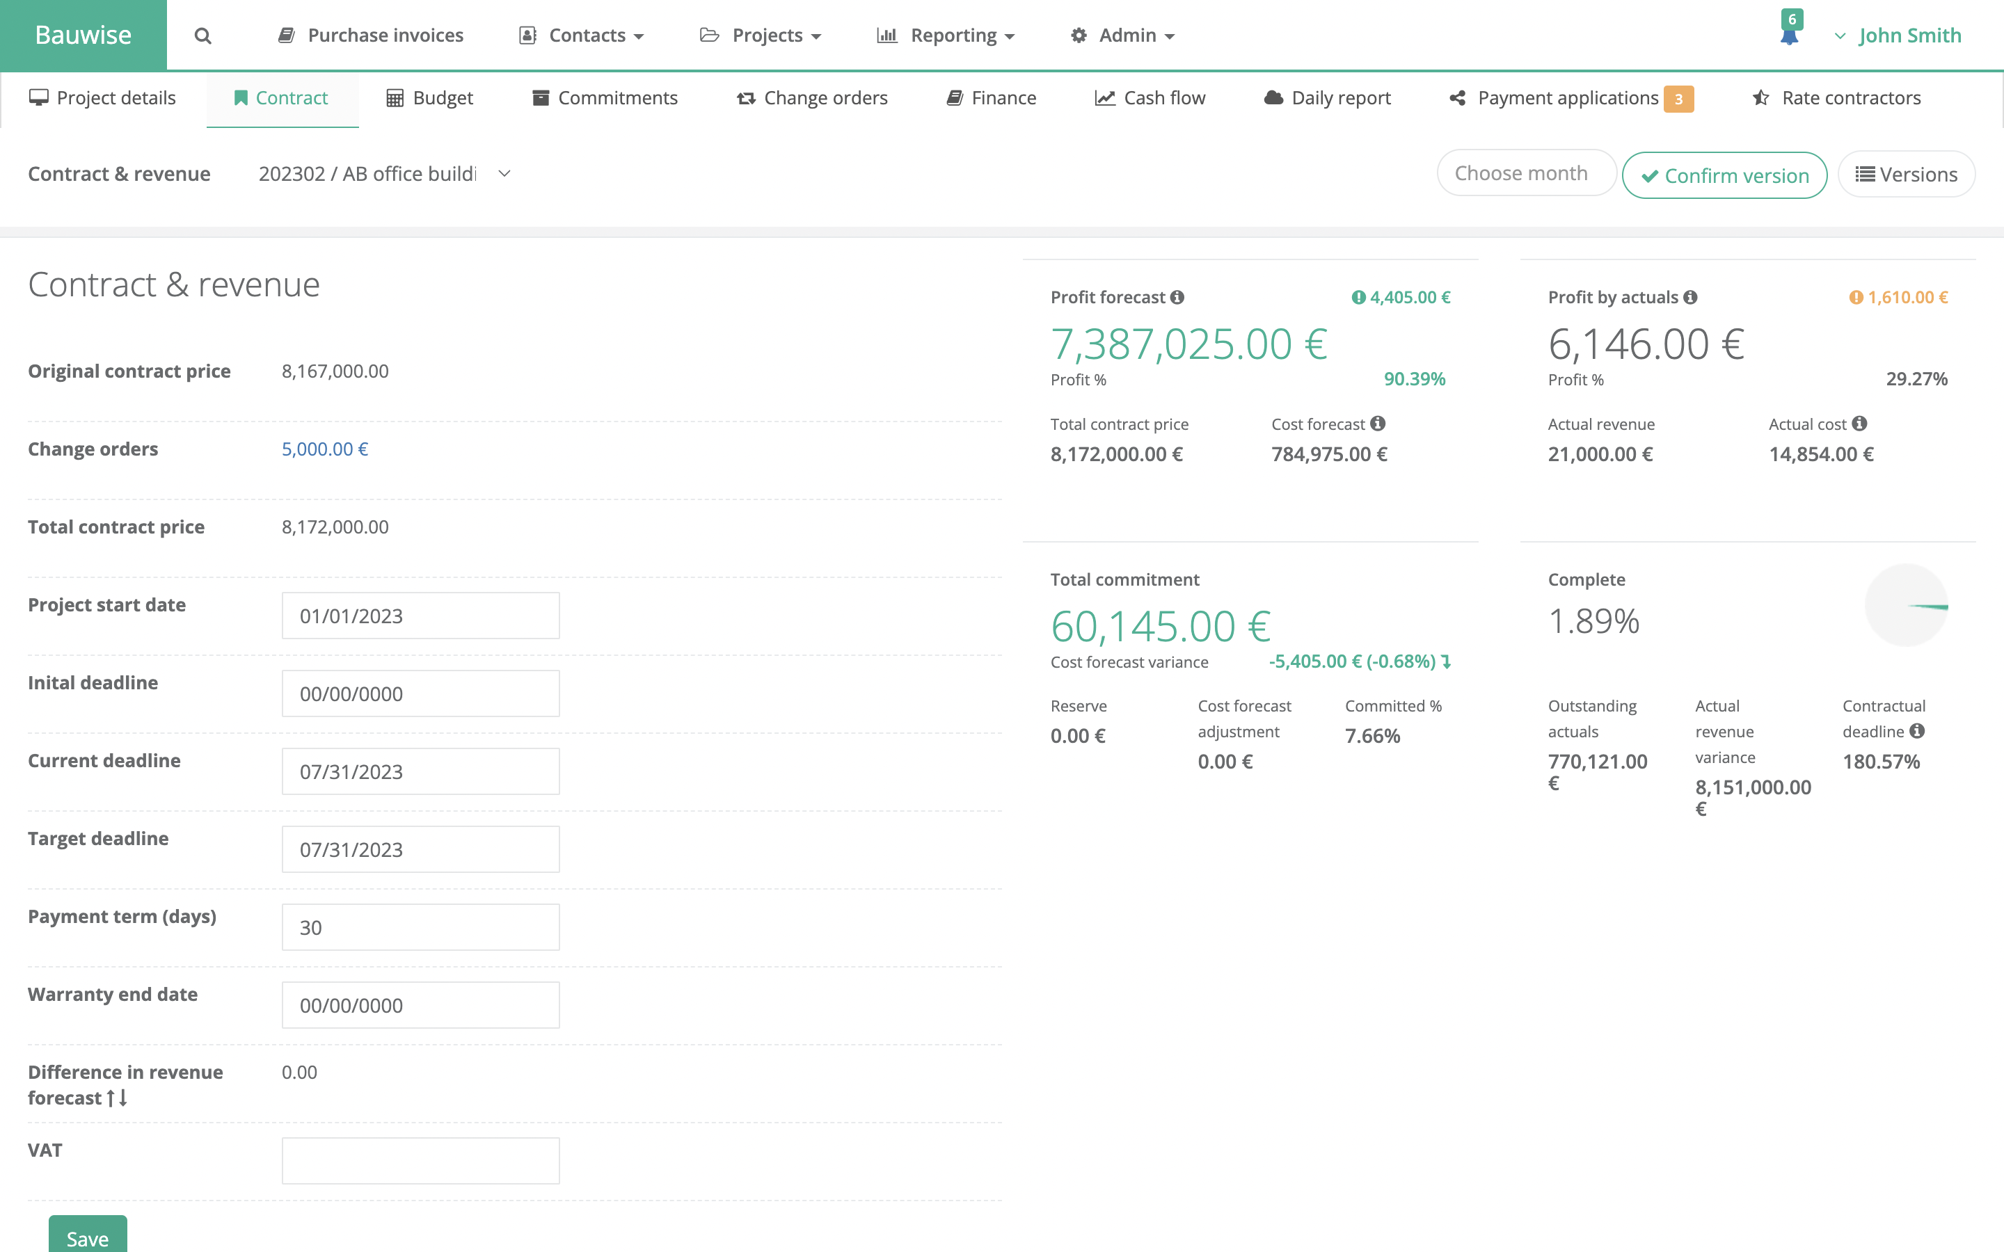
Task: Click the Versions button
Action: [x=1907, y=175]
